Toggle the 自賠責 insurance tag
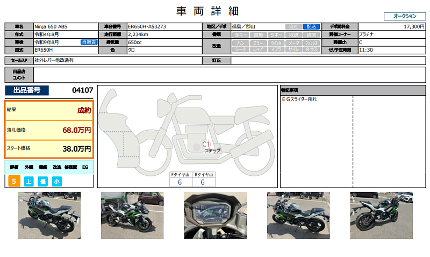Image resolution: width=430 pixels, height=257 pixels. pyautogui.click(x=89, y=42)
